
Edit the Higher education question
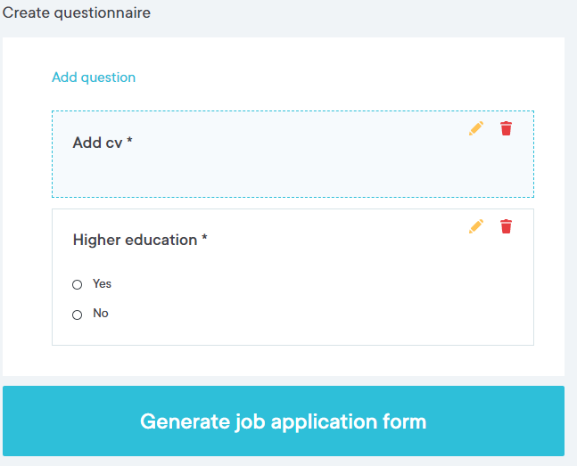[x=475, y=226]
